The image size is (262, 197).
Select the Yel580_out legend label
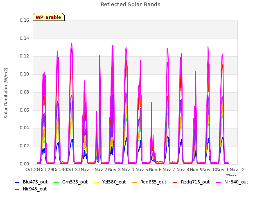(x=114, y=182)
